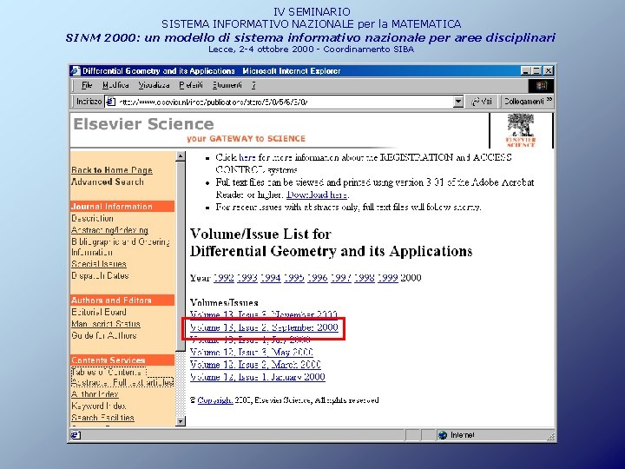Close the Internet Explorer window

coord(549,71)
